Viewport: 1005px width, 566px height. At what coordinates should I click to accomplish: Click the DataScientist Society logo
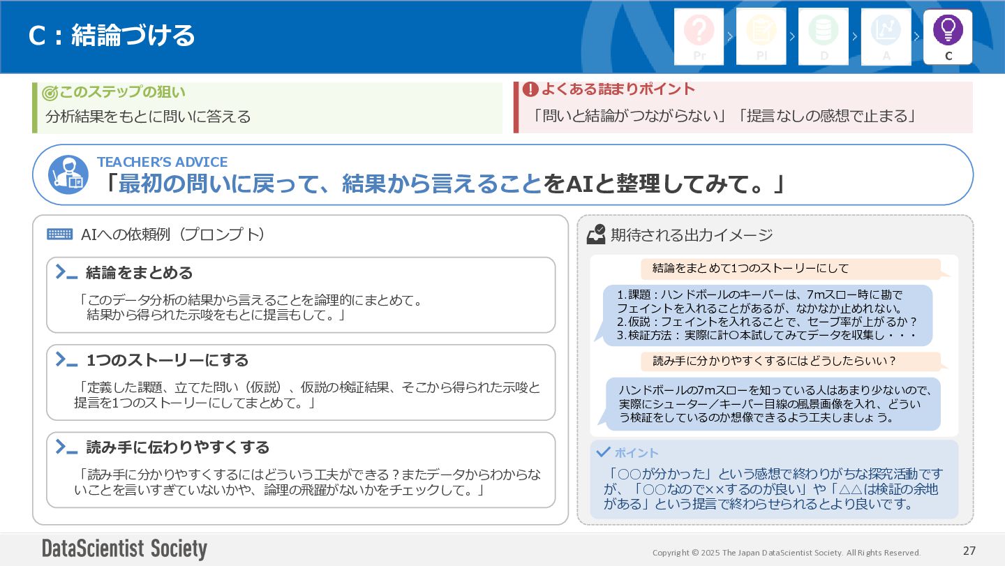[124, 549]
